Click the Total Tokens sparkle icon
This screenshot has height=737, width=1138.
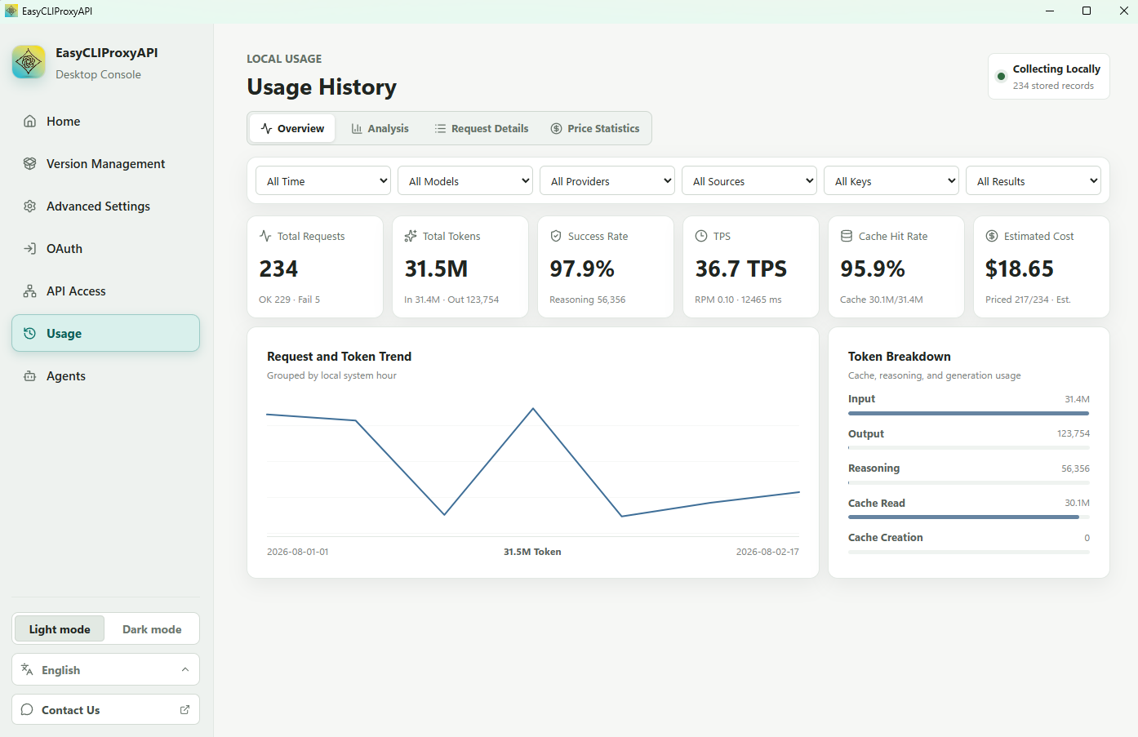coord(411,236)
